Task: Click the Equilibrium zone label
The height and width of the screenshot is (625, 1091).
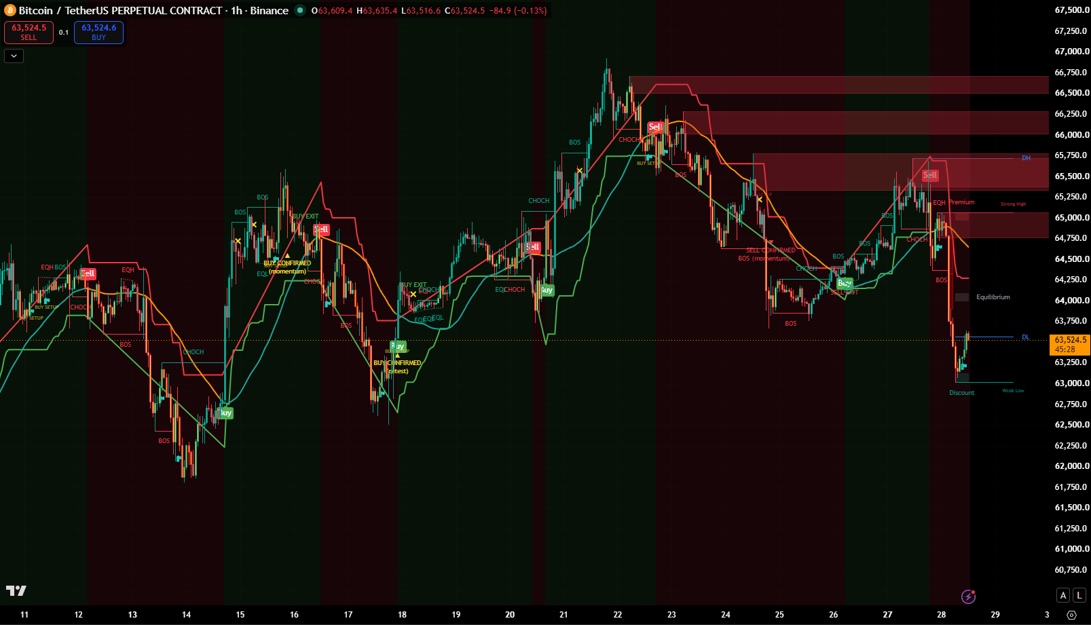Action: [993, 297]
